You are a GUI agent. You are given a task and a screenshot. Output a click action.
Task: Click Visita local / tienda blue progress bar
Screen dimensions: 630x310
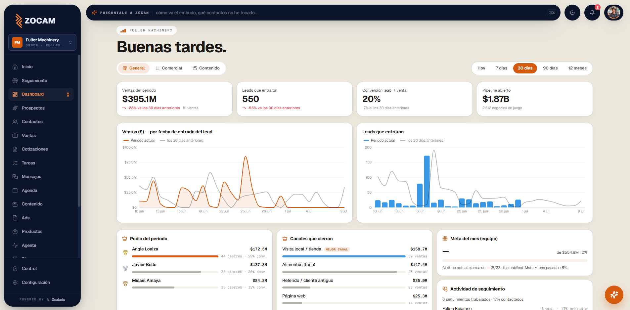pos(344,256)
